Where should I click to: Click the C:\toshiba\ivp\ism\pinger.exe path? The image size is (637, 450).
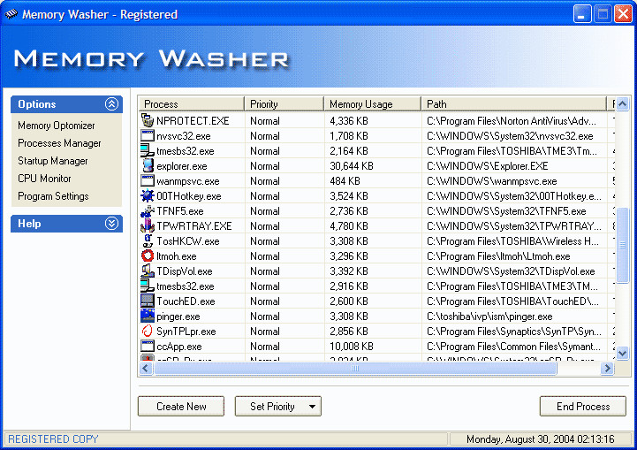click(489, 317)
